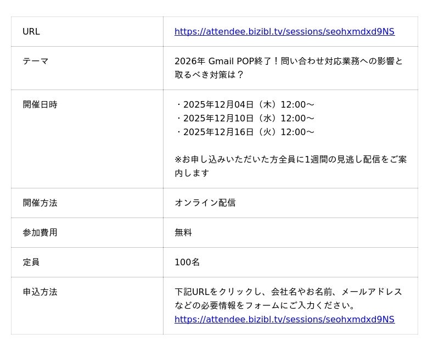Click the "フォームにご入力ください" instruction line
439x351 pixels.
pos(265,306)
